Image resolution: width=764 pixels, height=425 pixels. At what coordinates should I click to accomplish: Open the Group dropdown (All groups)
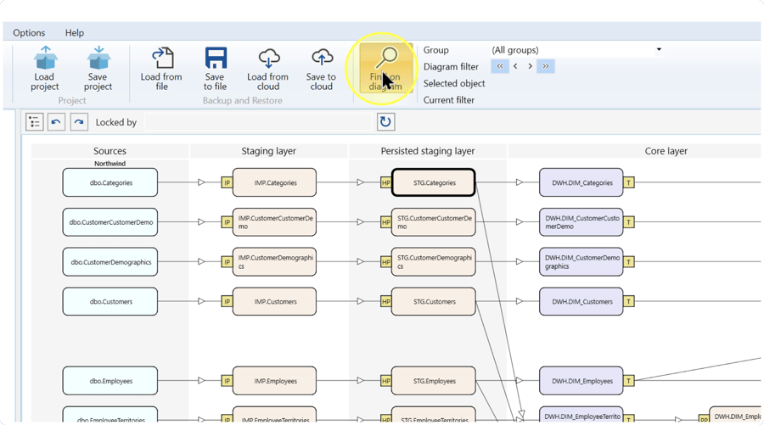click(576, 50)
